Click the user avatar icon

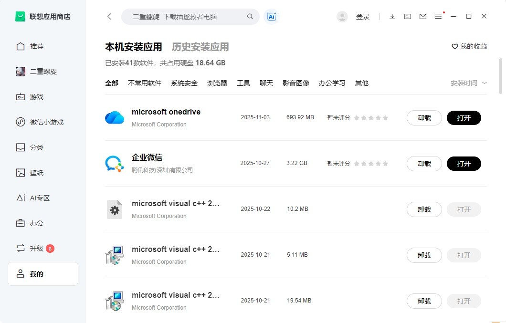click(342, 17)
